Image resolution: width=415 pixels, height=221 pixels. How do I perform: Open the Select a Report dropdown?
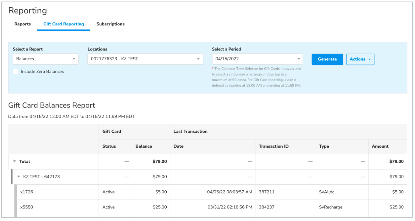tap(46, 59)
